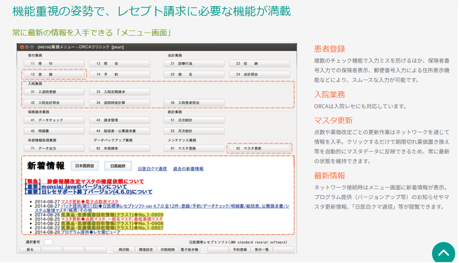Open 44 総括表・公費請求書
The width and height of the screenshot is (459, 263).
point(120,131)
